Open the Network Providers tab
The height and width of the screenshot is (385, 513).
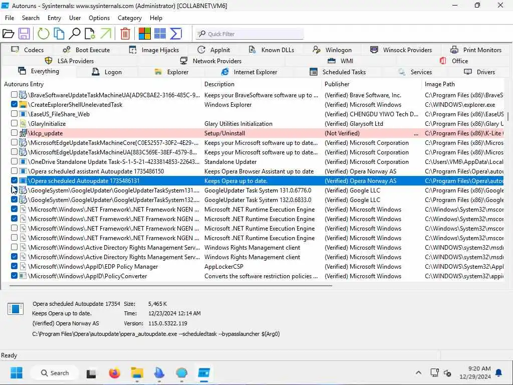pyautogui.click(x=211, y=61)
